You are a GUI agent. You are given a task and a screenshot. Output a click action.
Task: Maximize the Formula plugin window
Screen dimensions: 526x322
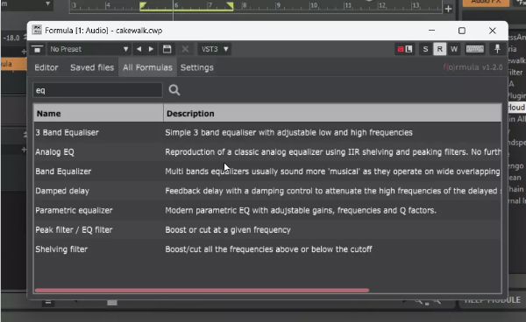(462, 31)
